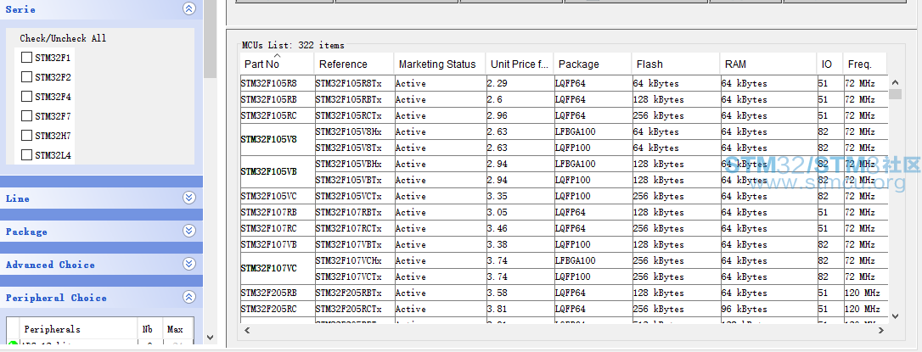
Task: Click the STM32F105V8Hx reference cell
Action: click(x=354, y=131)
